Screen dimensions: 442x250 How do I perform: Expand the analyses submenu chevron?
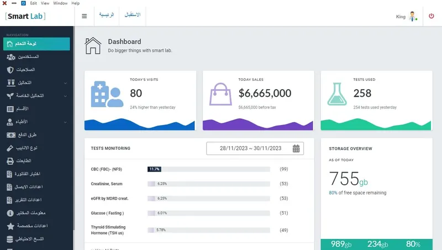(x=65, y=83)
